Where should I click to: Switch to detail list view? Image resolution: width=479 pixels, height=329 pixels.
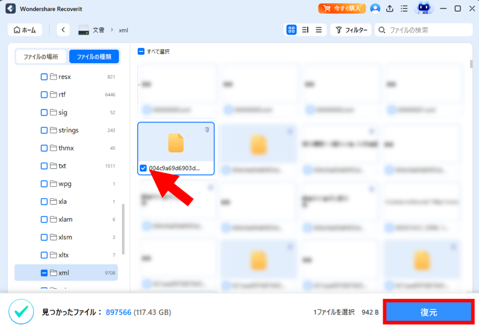coord(305,30)
